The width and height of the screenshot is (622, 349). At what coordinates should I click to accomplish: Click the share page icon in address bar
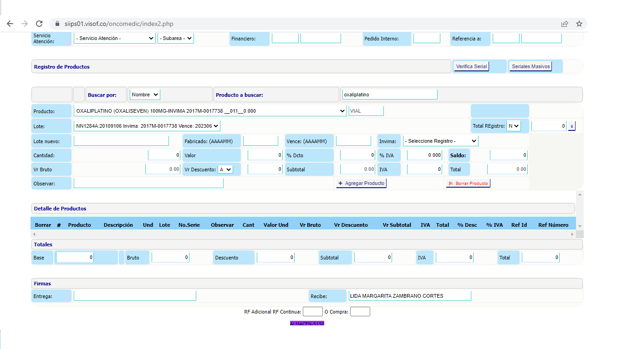coord(565,24)
